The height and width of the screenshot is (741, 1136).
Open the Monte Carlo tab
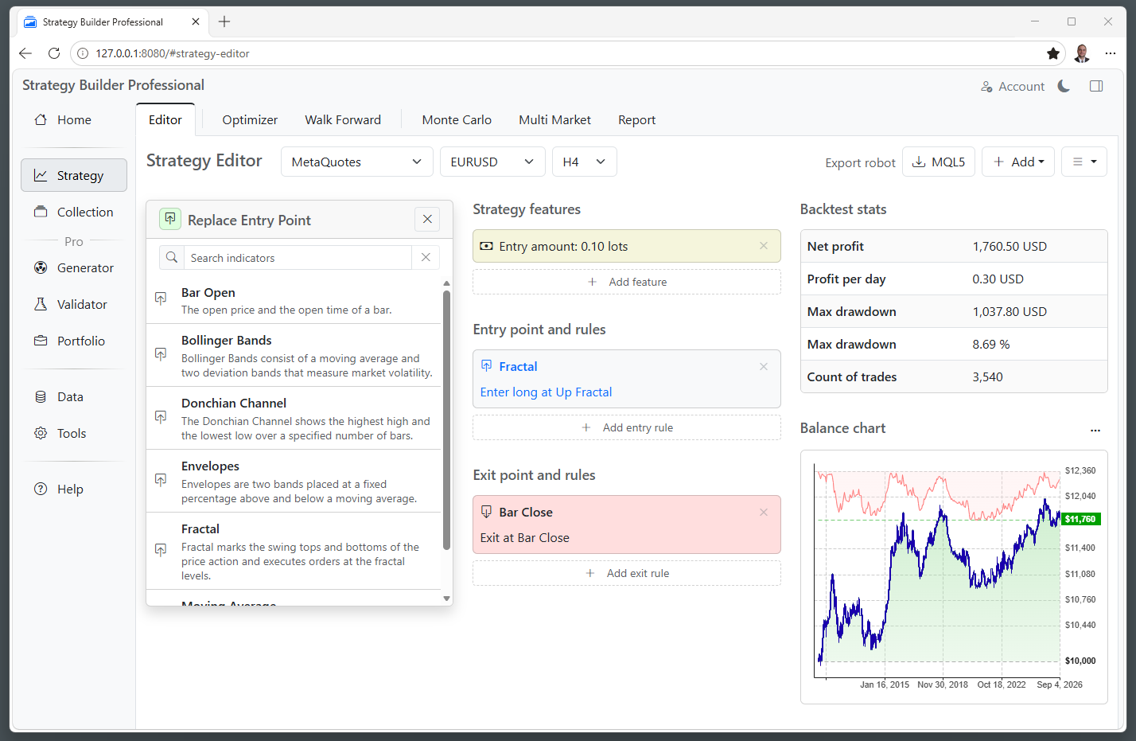coord(457,119)
